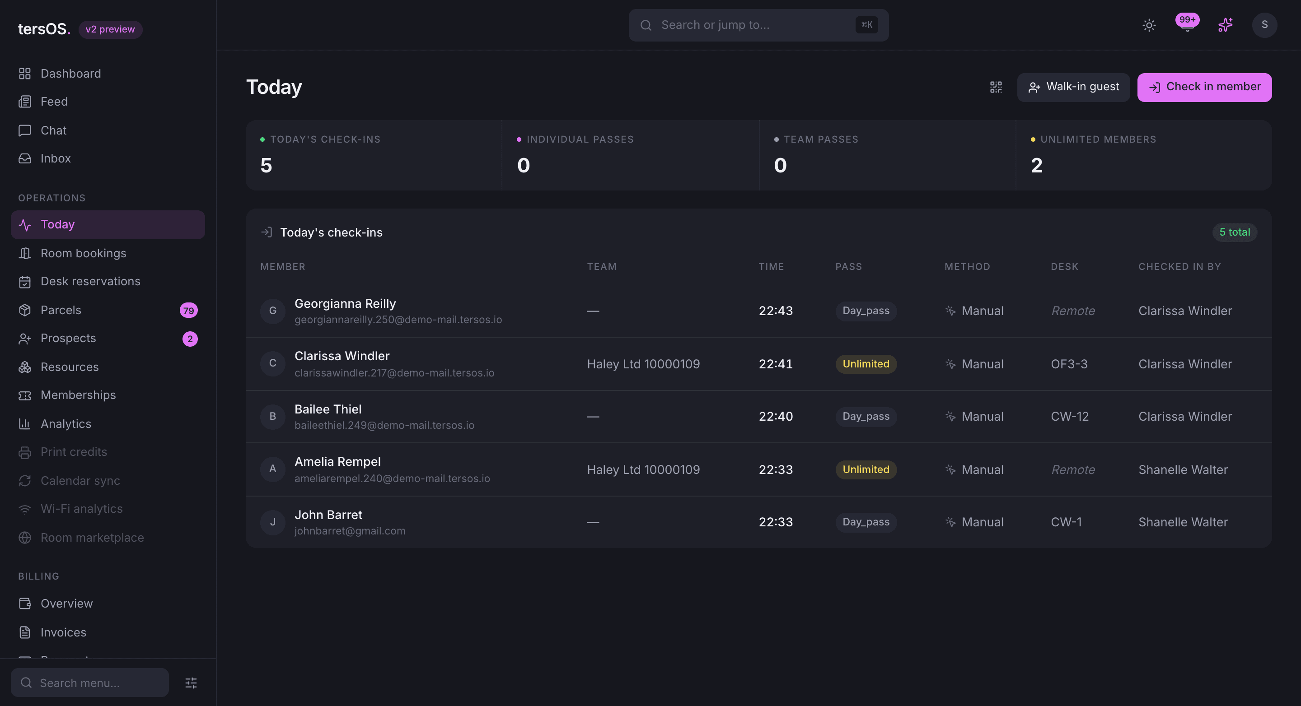Click the Memberships ticket icon
The width and height of the screenshot is (1301, 706).
pos(25,395)
